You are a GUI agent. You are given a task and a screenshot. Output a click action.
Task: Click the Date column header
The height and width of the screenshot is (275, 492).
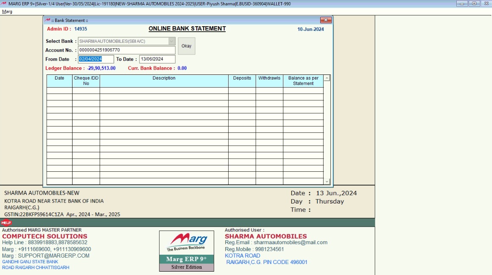(x=59, y=81)
